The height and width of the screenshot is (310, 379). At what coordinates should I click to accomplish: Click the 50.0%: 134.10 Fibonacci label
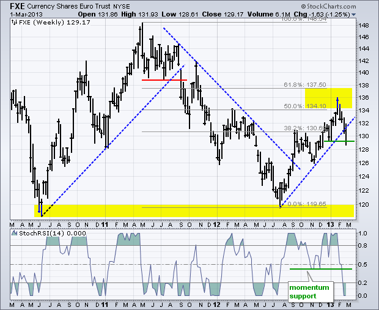pyautogui.click(x=305, y=106)
